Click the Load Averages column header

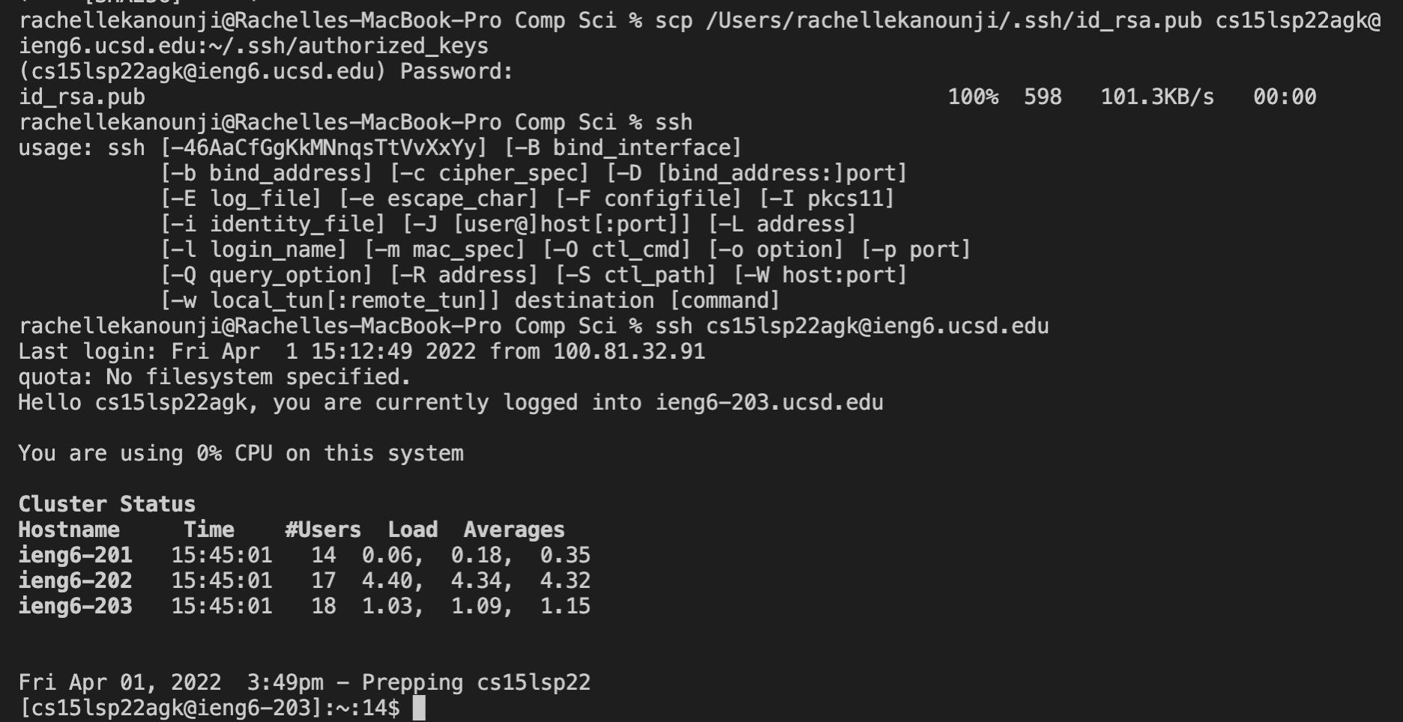pyautogui.click(x=476, y=530)
